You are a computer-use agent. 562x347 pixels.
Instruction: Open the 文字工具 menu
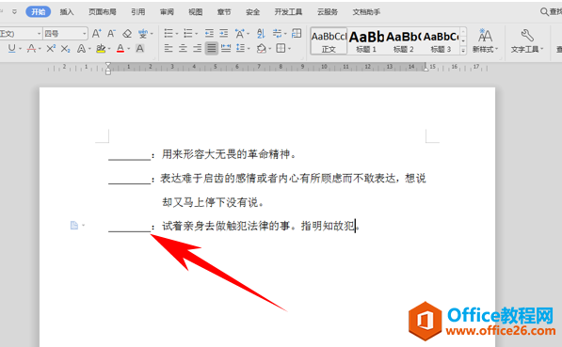(x=526, y=40)
